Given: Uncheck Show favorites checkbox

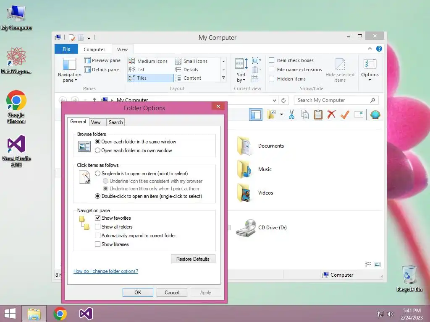Looking at the screenshot, I should pyautogui.click(x=97, y=218).
